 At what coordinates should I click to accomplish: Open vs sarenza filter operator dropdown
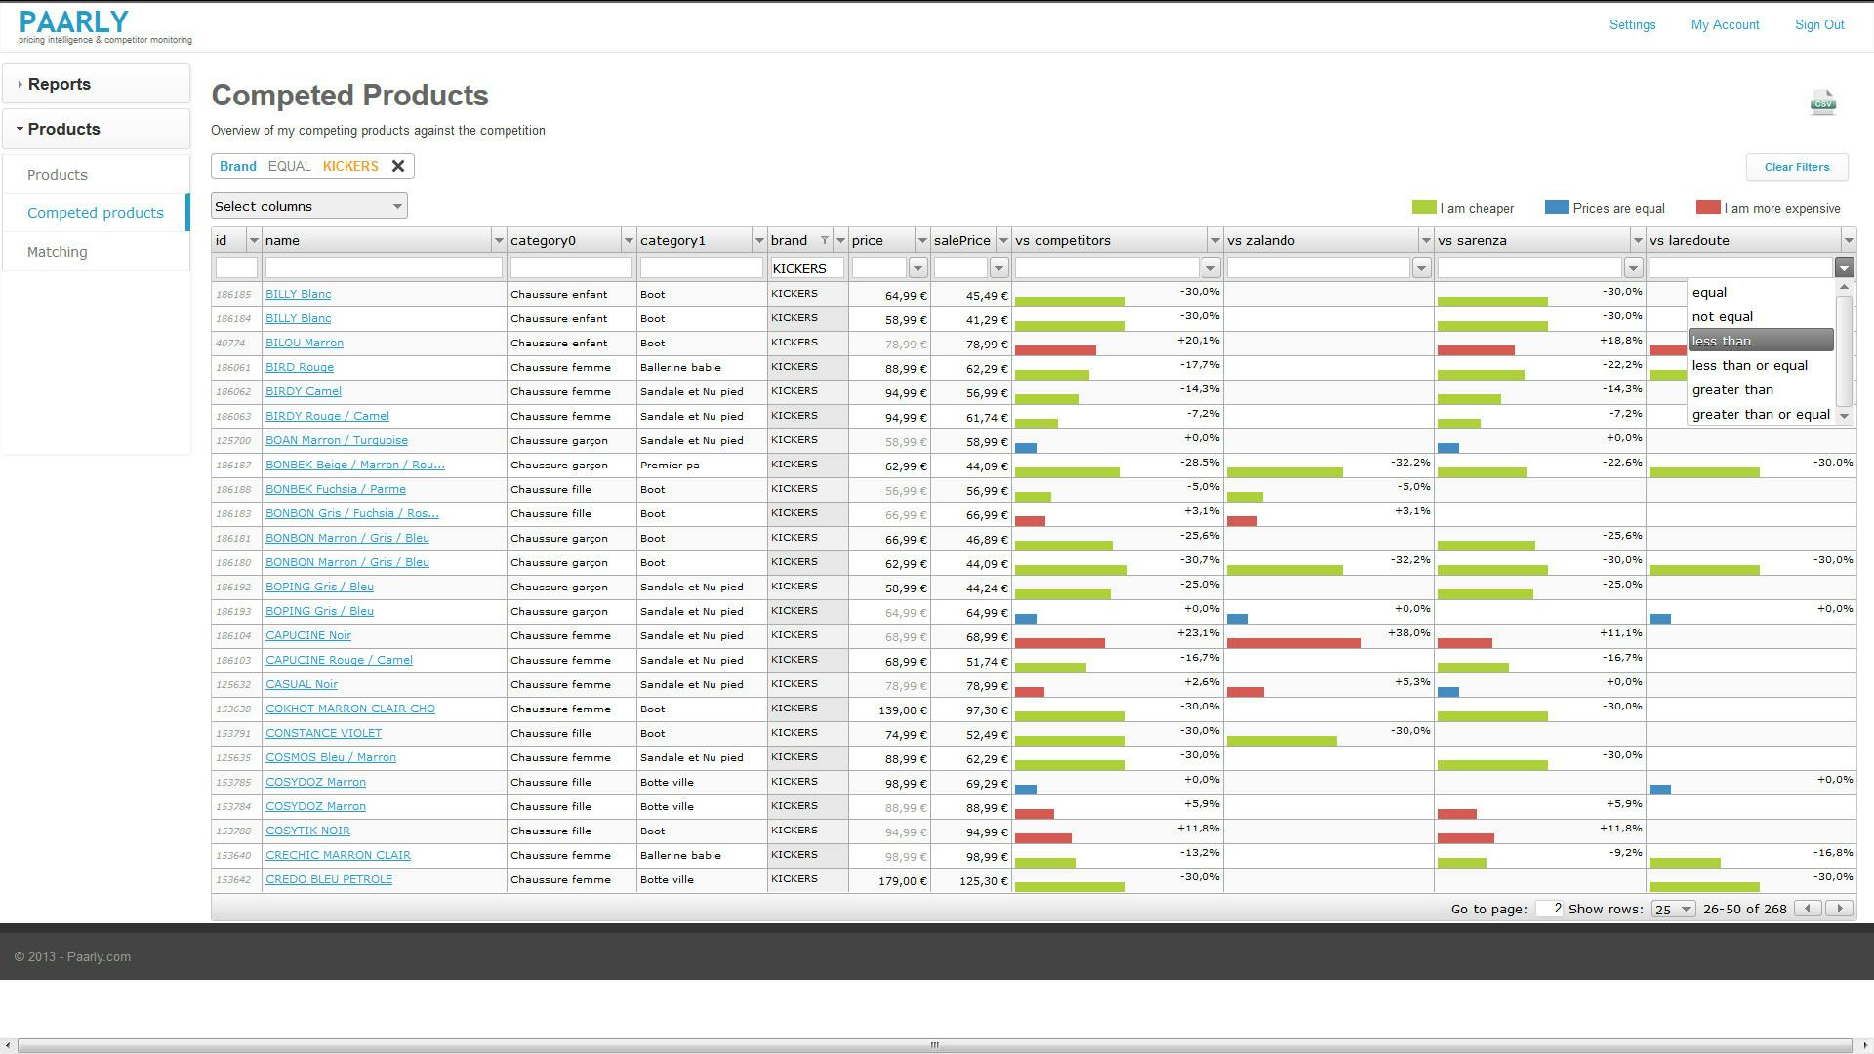tap(1633, 267)
